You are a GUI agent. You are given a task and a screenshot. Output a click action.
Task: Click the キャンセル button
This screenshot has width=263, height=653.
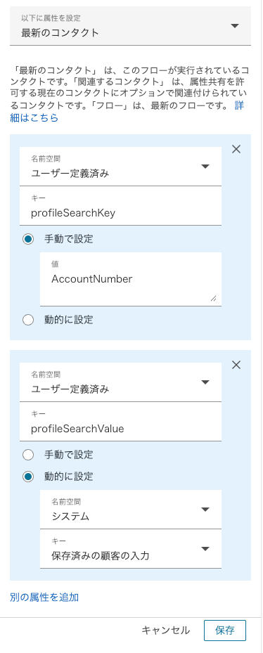tap(165, 630)
